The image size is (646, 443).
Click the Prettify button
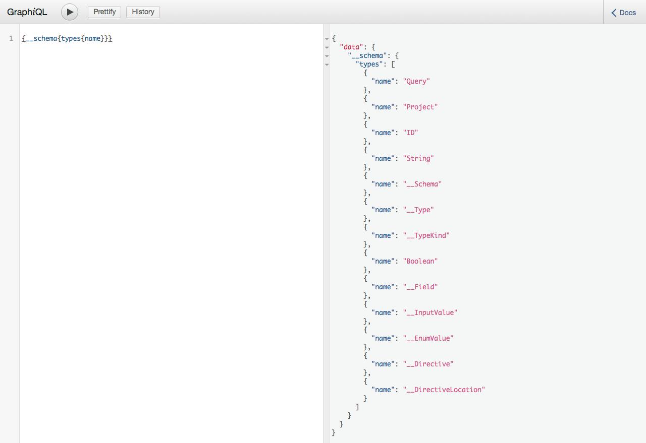[104, 12]
